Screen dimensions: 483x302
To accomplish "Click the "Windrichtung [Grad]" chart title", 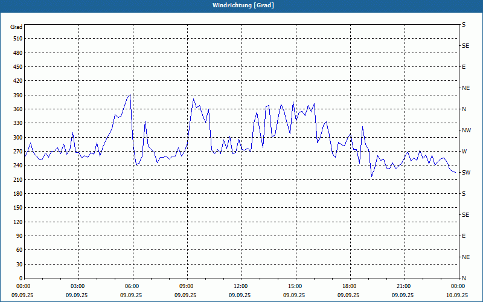I will (243, 5).
